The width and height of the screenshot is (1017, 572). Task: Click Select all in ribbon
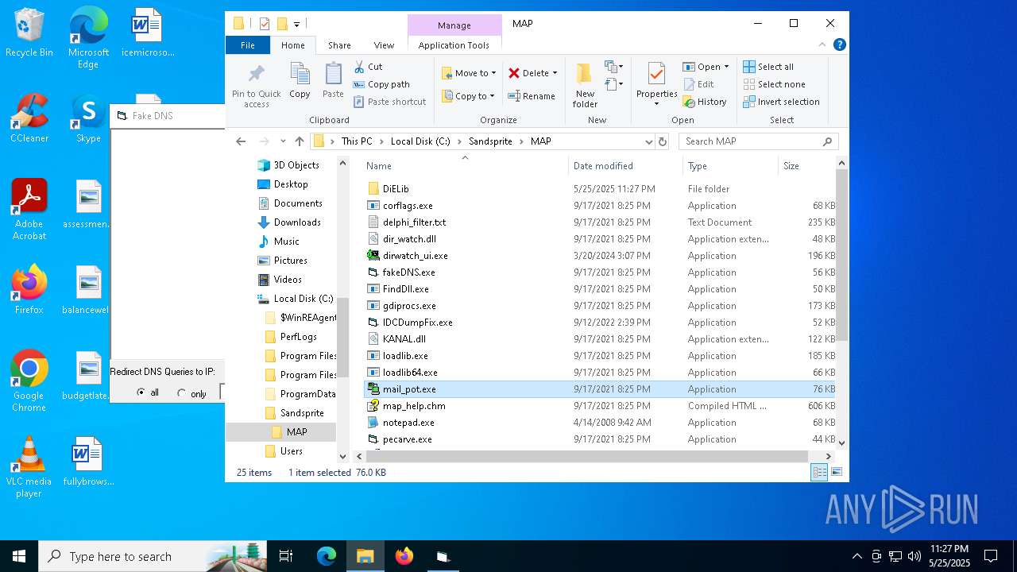pos(768,67)
